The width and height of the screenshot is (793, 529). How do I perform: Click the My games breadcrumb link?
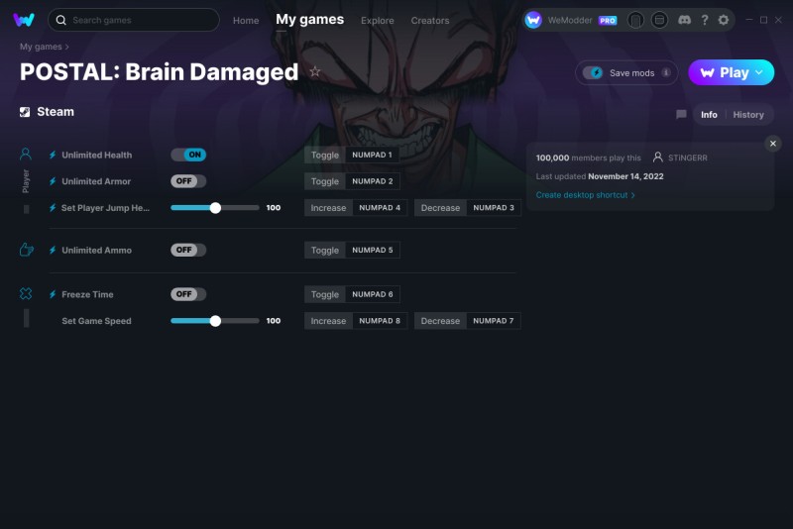coord(41,47)
